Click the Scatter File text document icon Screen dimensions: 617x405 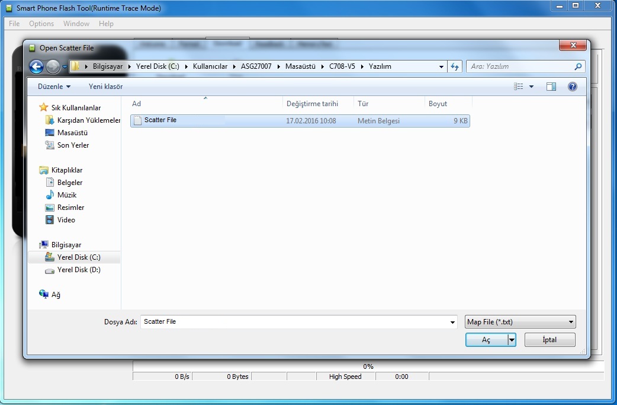[137, 120]
